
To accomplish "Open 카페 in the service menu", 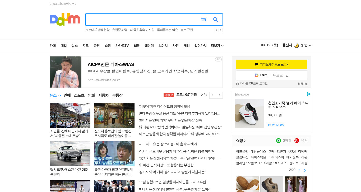I will tap(53, 46).
